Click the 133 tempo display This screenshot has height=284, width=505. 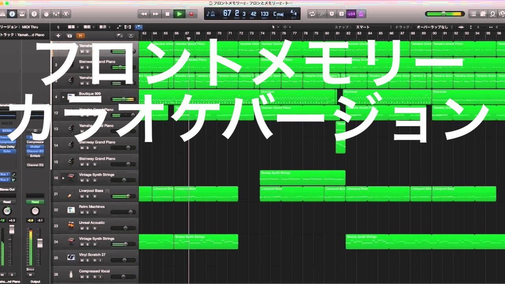tap(264, 14)
